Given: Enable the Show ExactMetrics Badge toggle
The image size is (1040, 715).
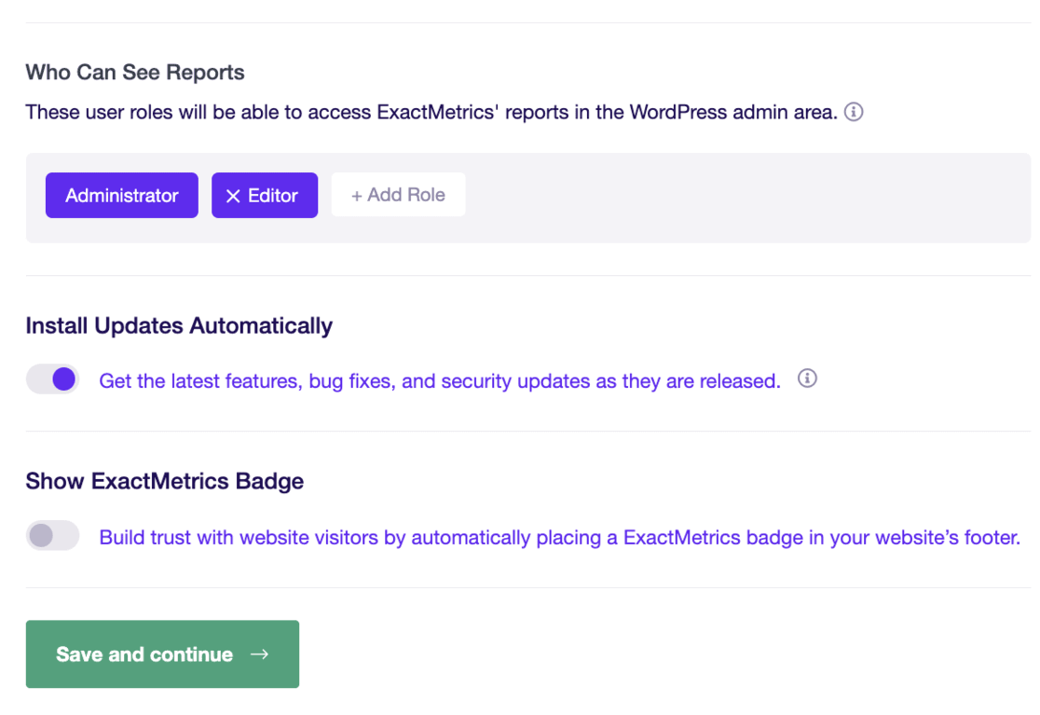Looking at the screenshot, I should click(x=52, y=536).
